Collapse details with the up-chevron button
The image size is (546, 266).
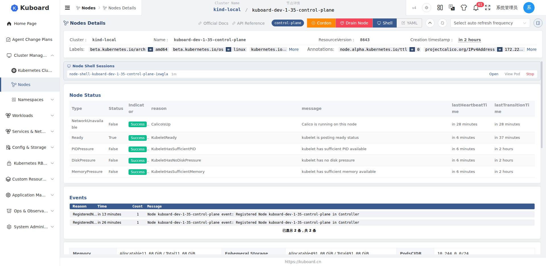coord(430,23)
